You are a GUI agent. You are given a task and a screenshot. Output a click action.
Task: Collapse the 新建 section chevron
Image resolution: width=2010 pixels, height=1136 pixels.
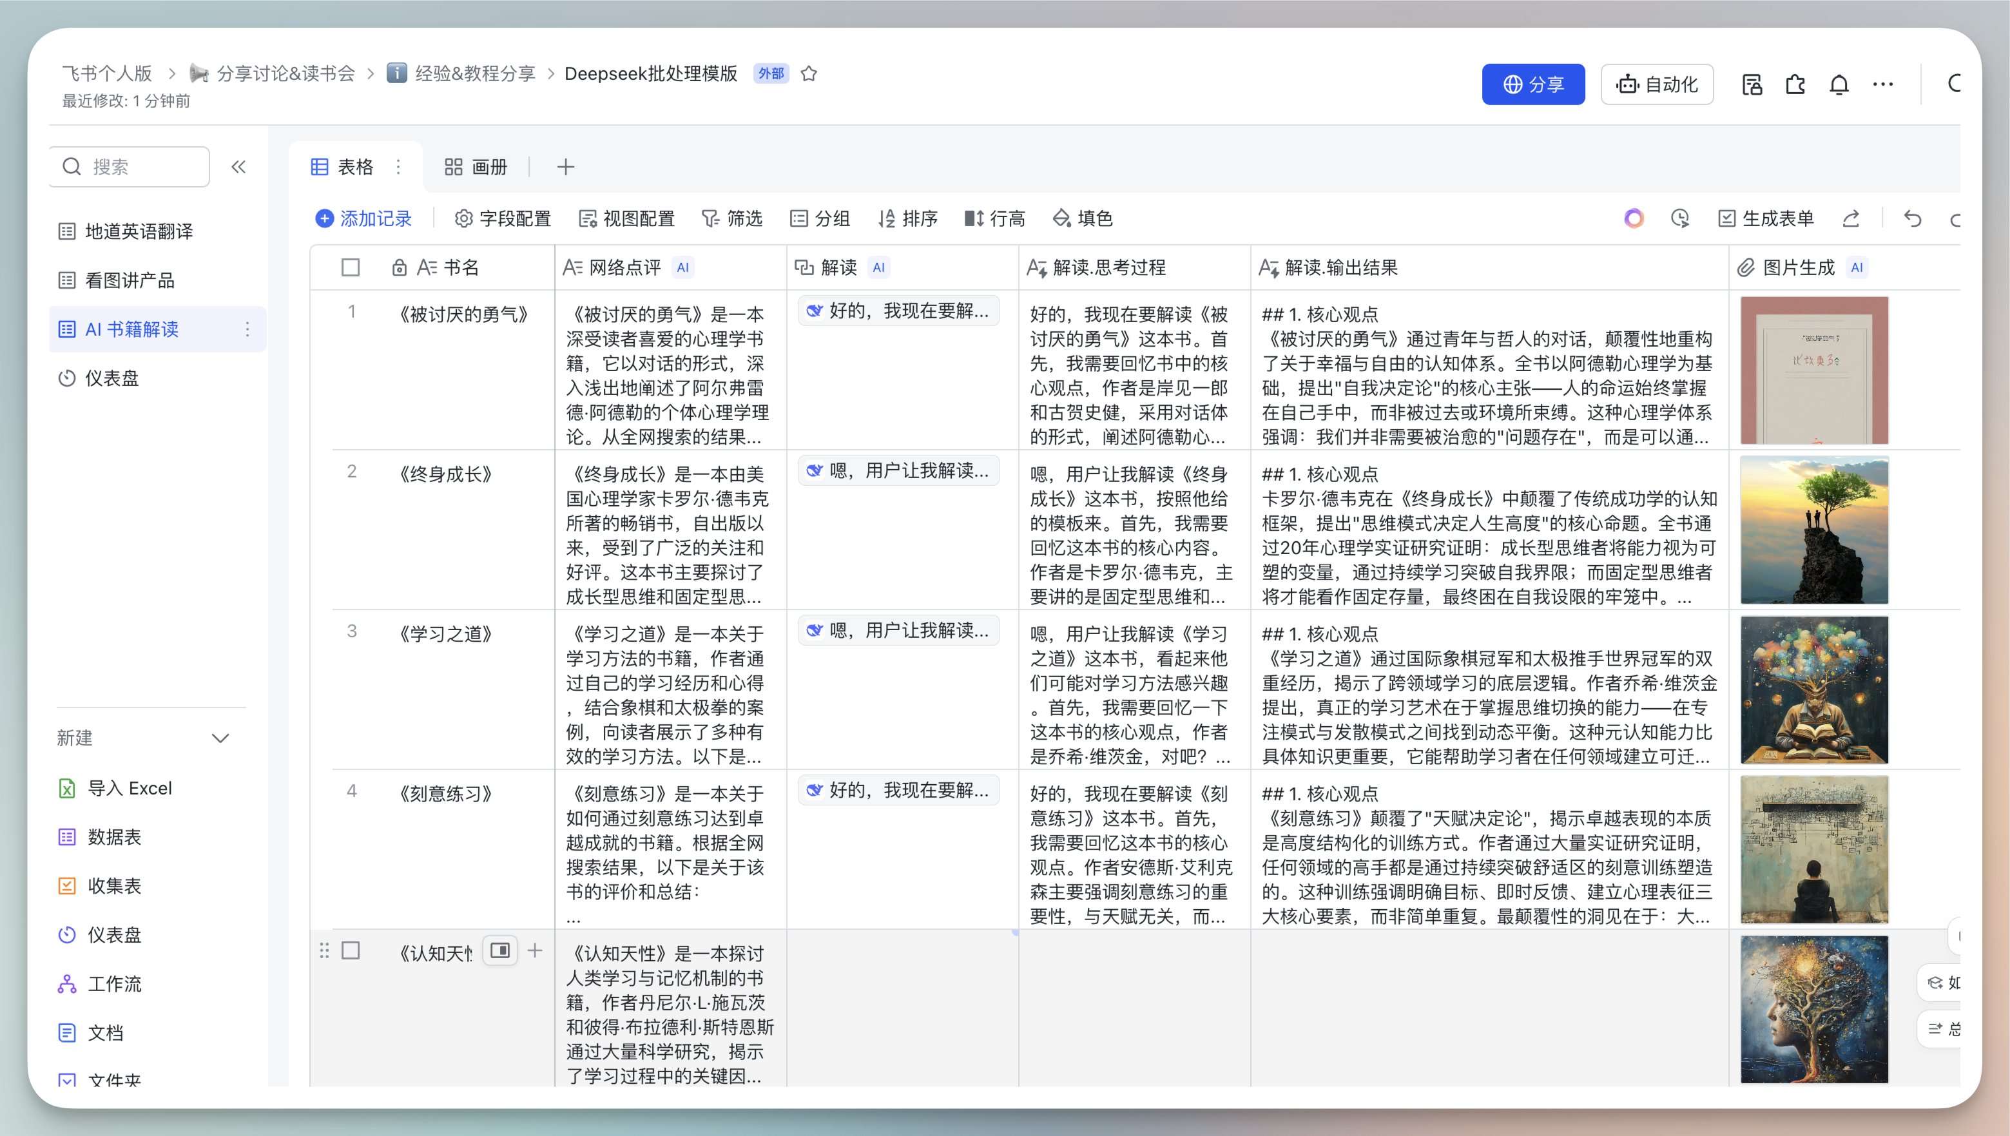tap(221, 738)
